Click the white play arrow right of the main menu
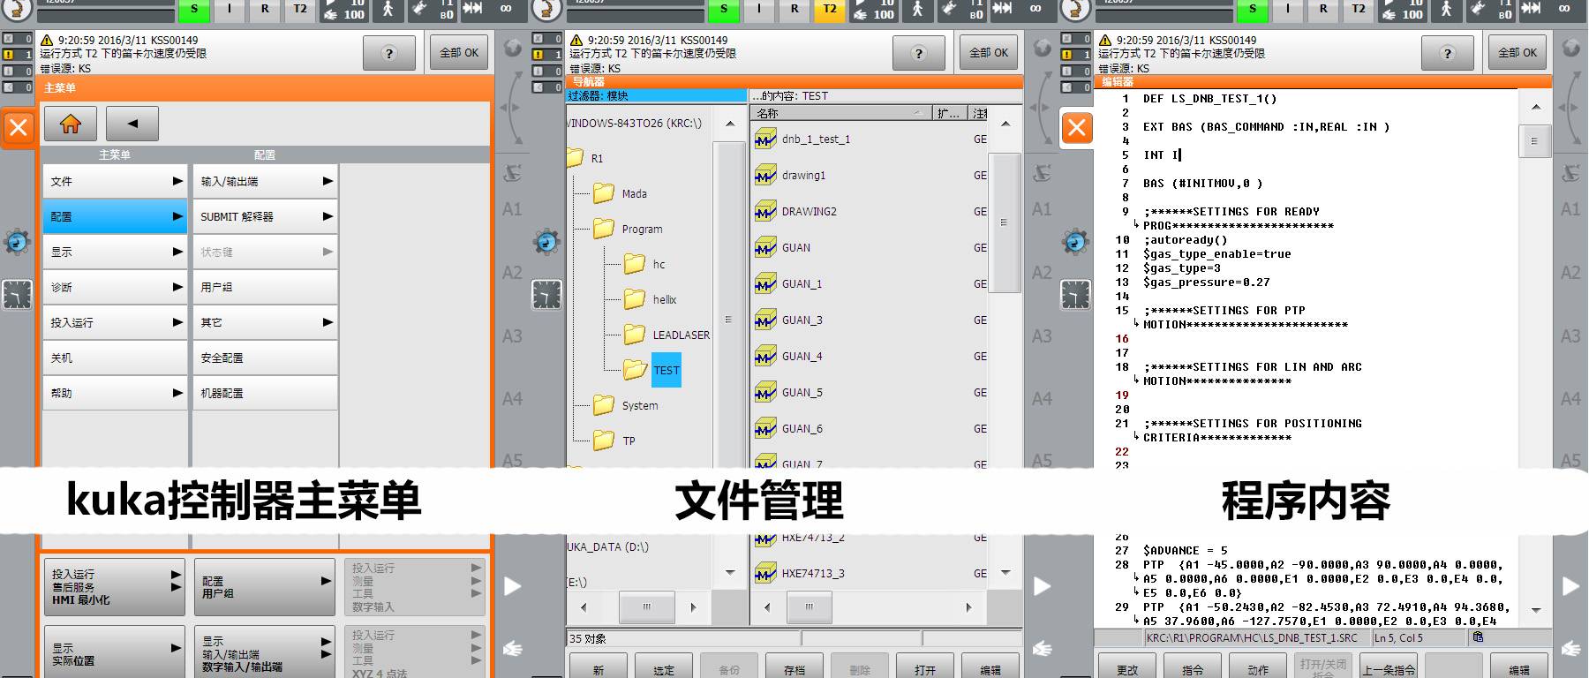The width and height of the screenshot is (1589, 678). pos(512,585)
